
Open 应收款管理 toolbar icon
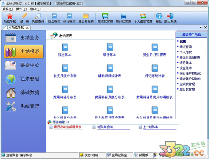[x=105, y=18]
